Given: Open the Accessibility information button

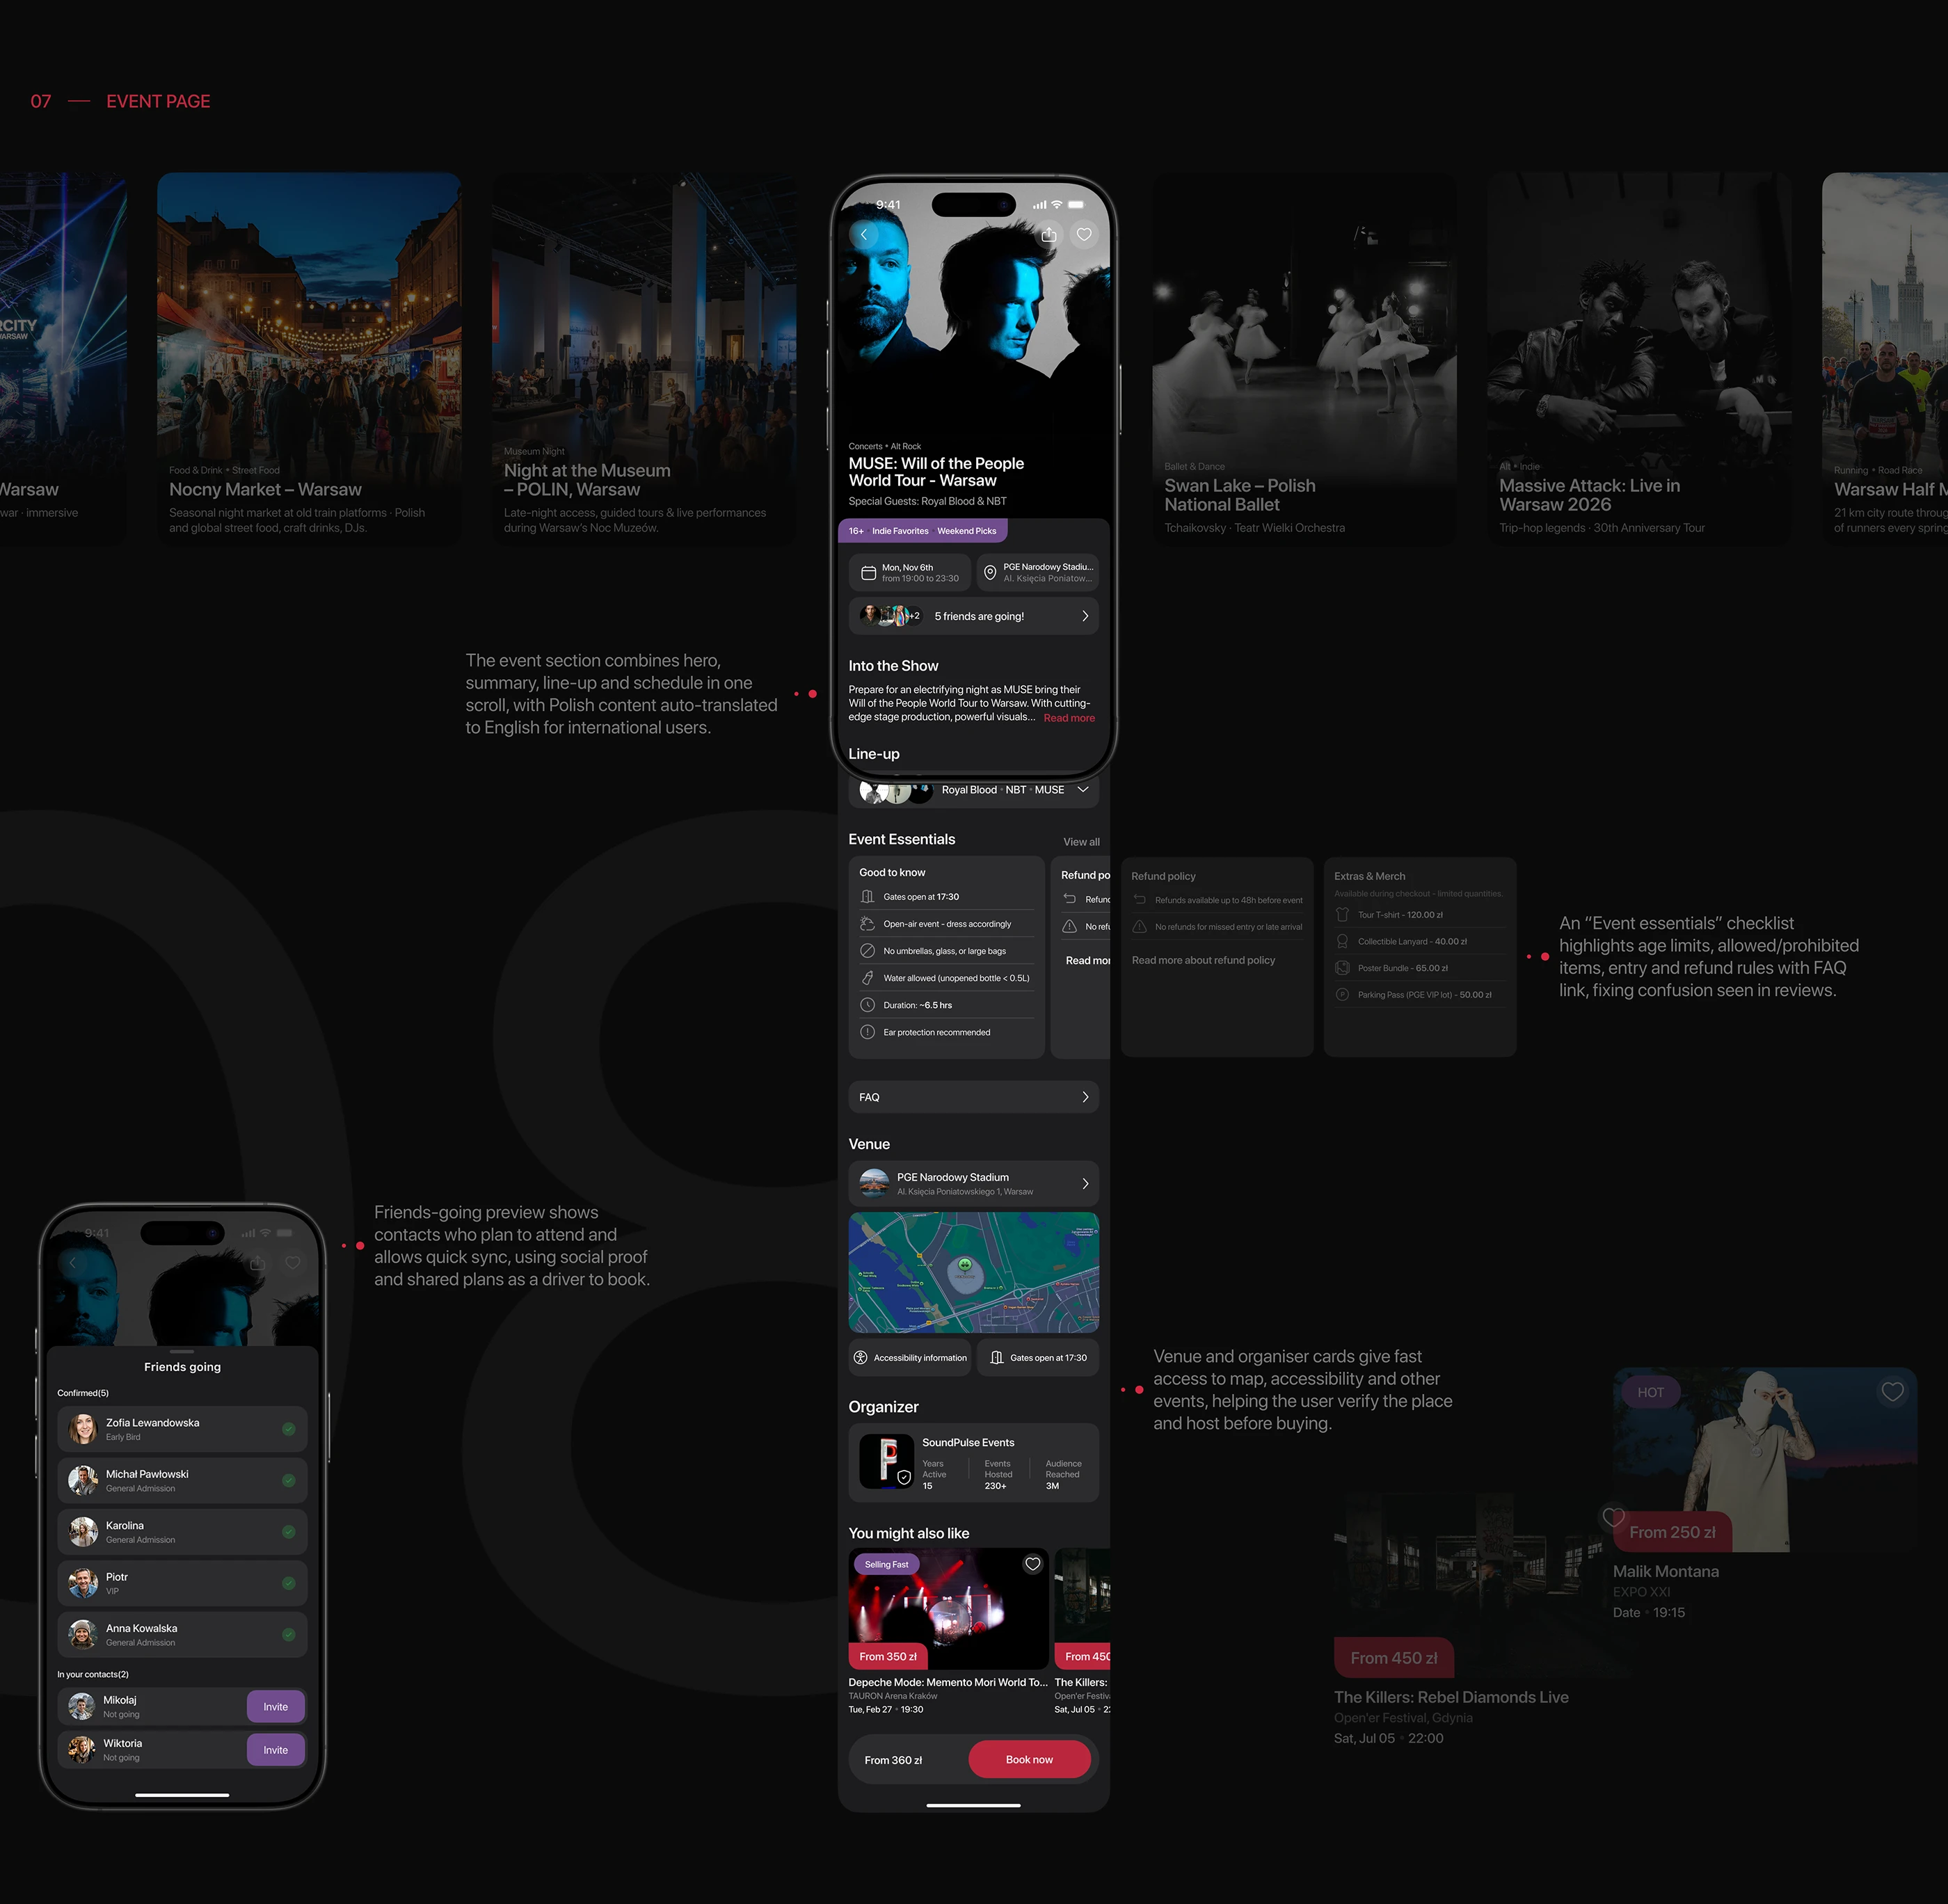Looking at the screenshot, I should 910,1358.
